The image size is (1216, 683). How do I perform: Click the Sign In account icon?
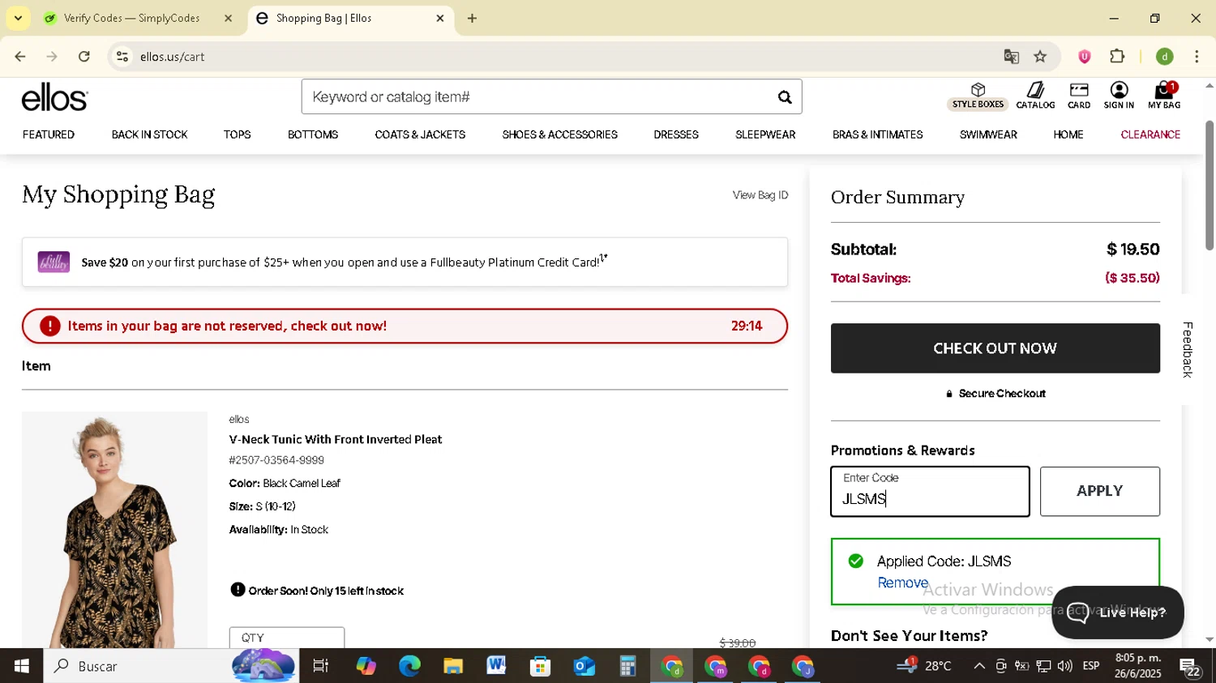[1119, 96]
